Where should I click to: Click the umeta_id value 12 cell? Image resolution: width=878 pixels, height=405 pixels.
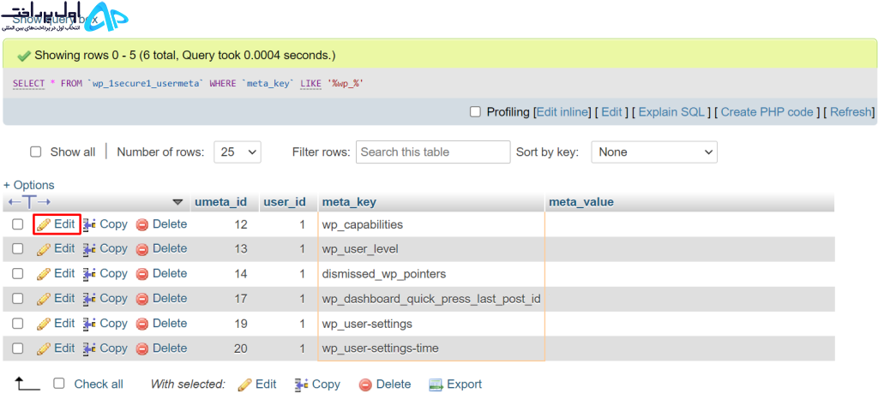click(224, 225)
